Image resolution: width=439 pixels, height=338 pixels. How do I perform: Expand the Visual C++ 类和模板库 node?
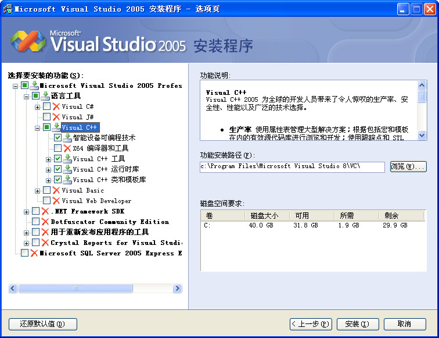click(x=48, y=180)
